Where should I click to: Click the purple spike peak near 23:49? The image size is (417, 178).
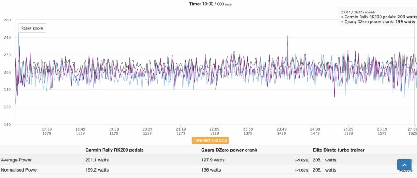(288, 36)
